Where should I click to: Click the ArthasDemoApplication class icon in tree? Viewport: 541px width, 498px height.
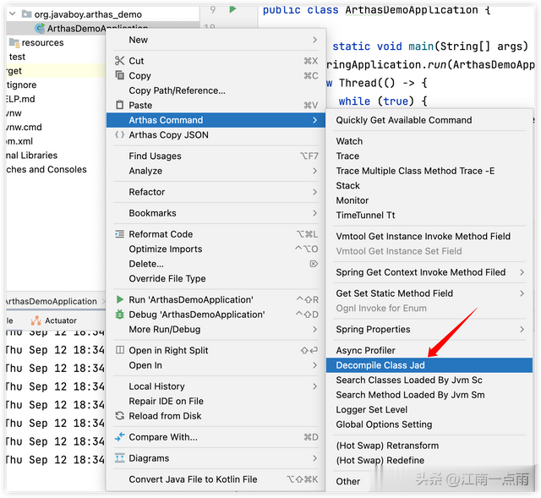(40, 28)
